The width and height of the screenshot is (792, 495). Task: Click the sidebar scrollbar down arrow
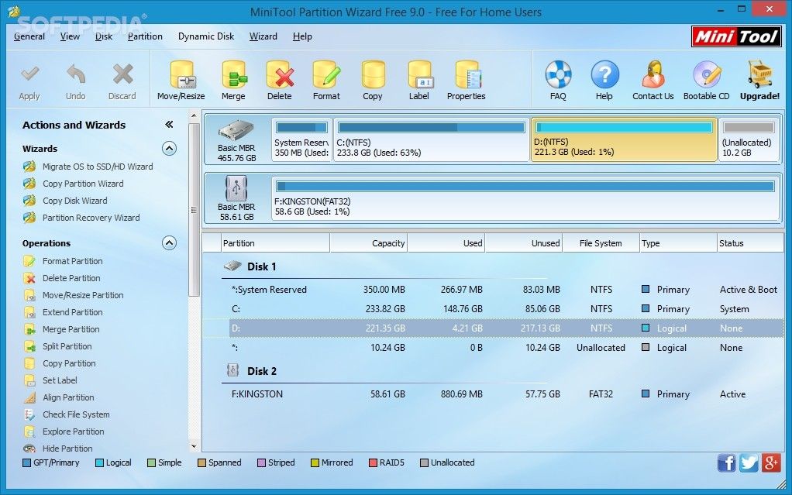pyautogui.click(x=194, y=446)
